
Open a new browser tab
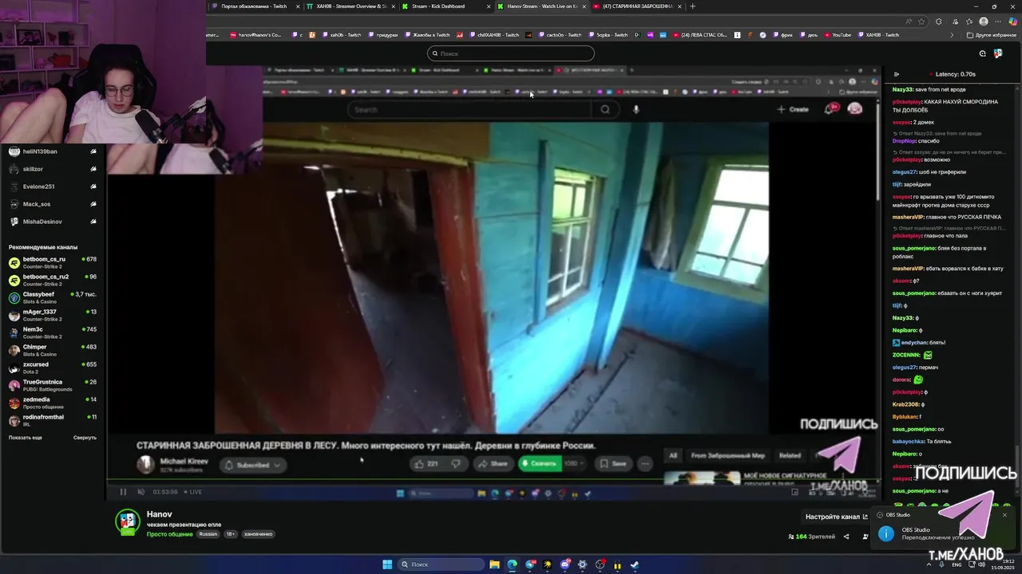tap(692, 6)
